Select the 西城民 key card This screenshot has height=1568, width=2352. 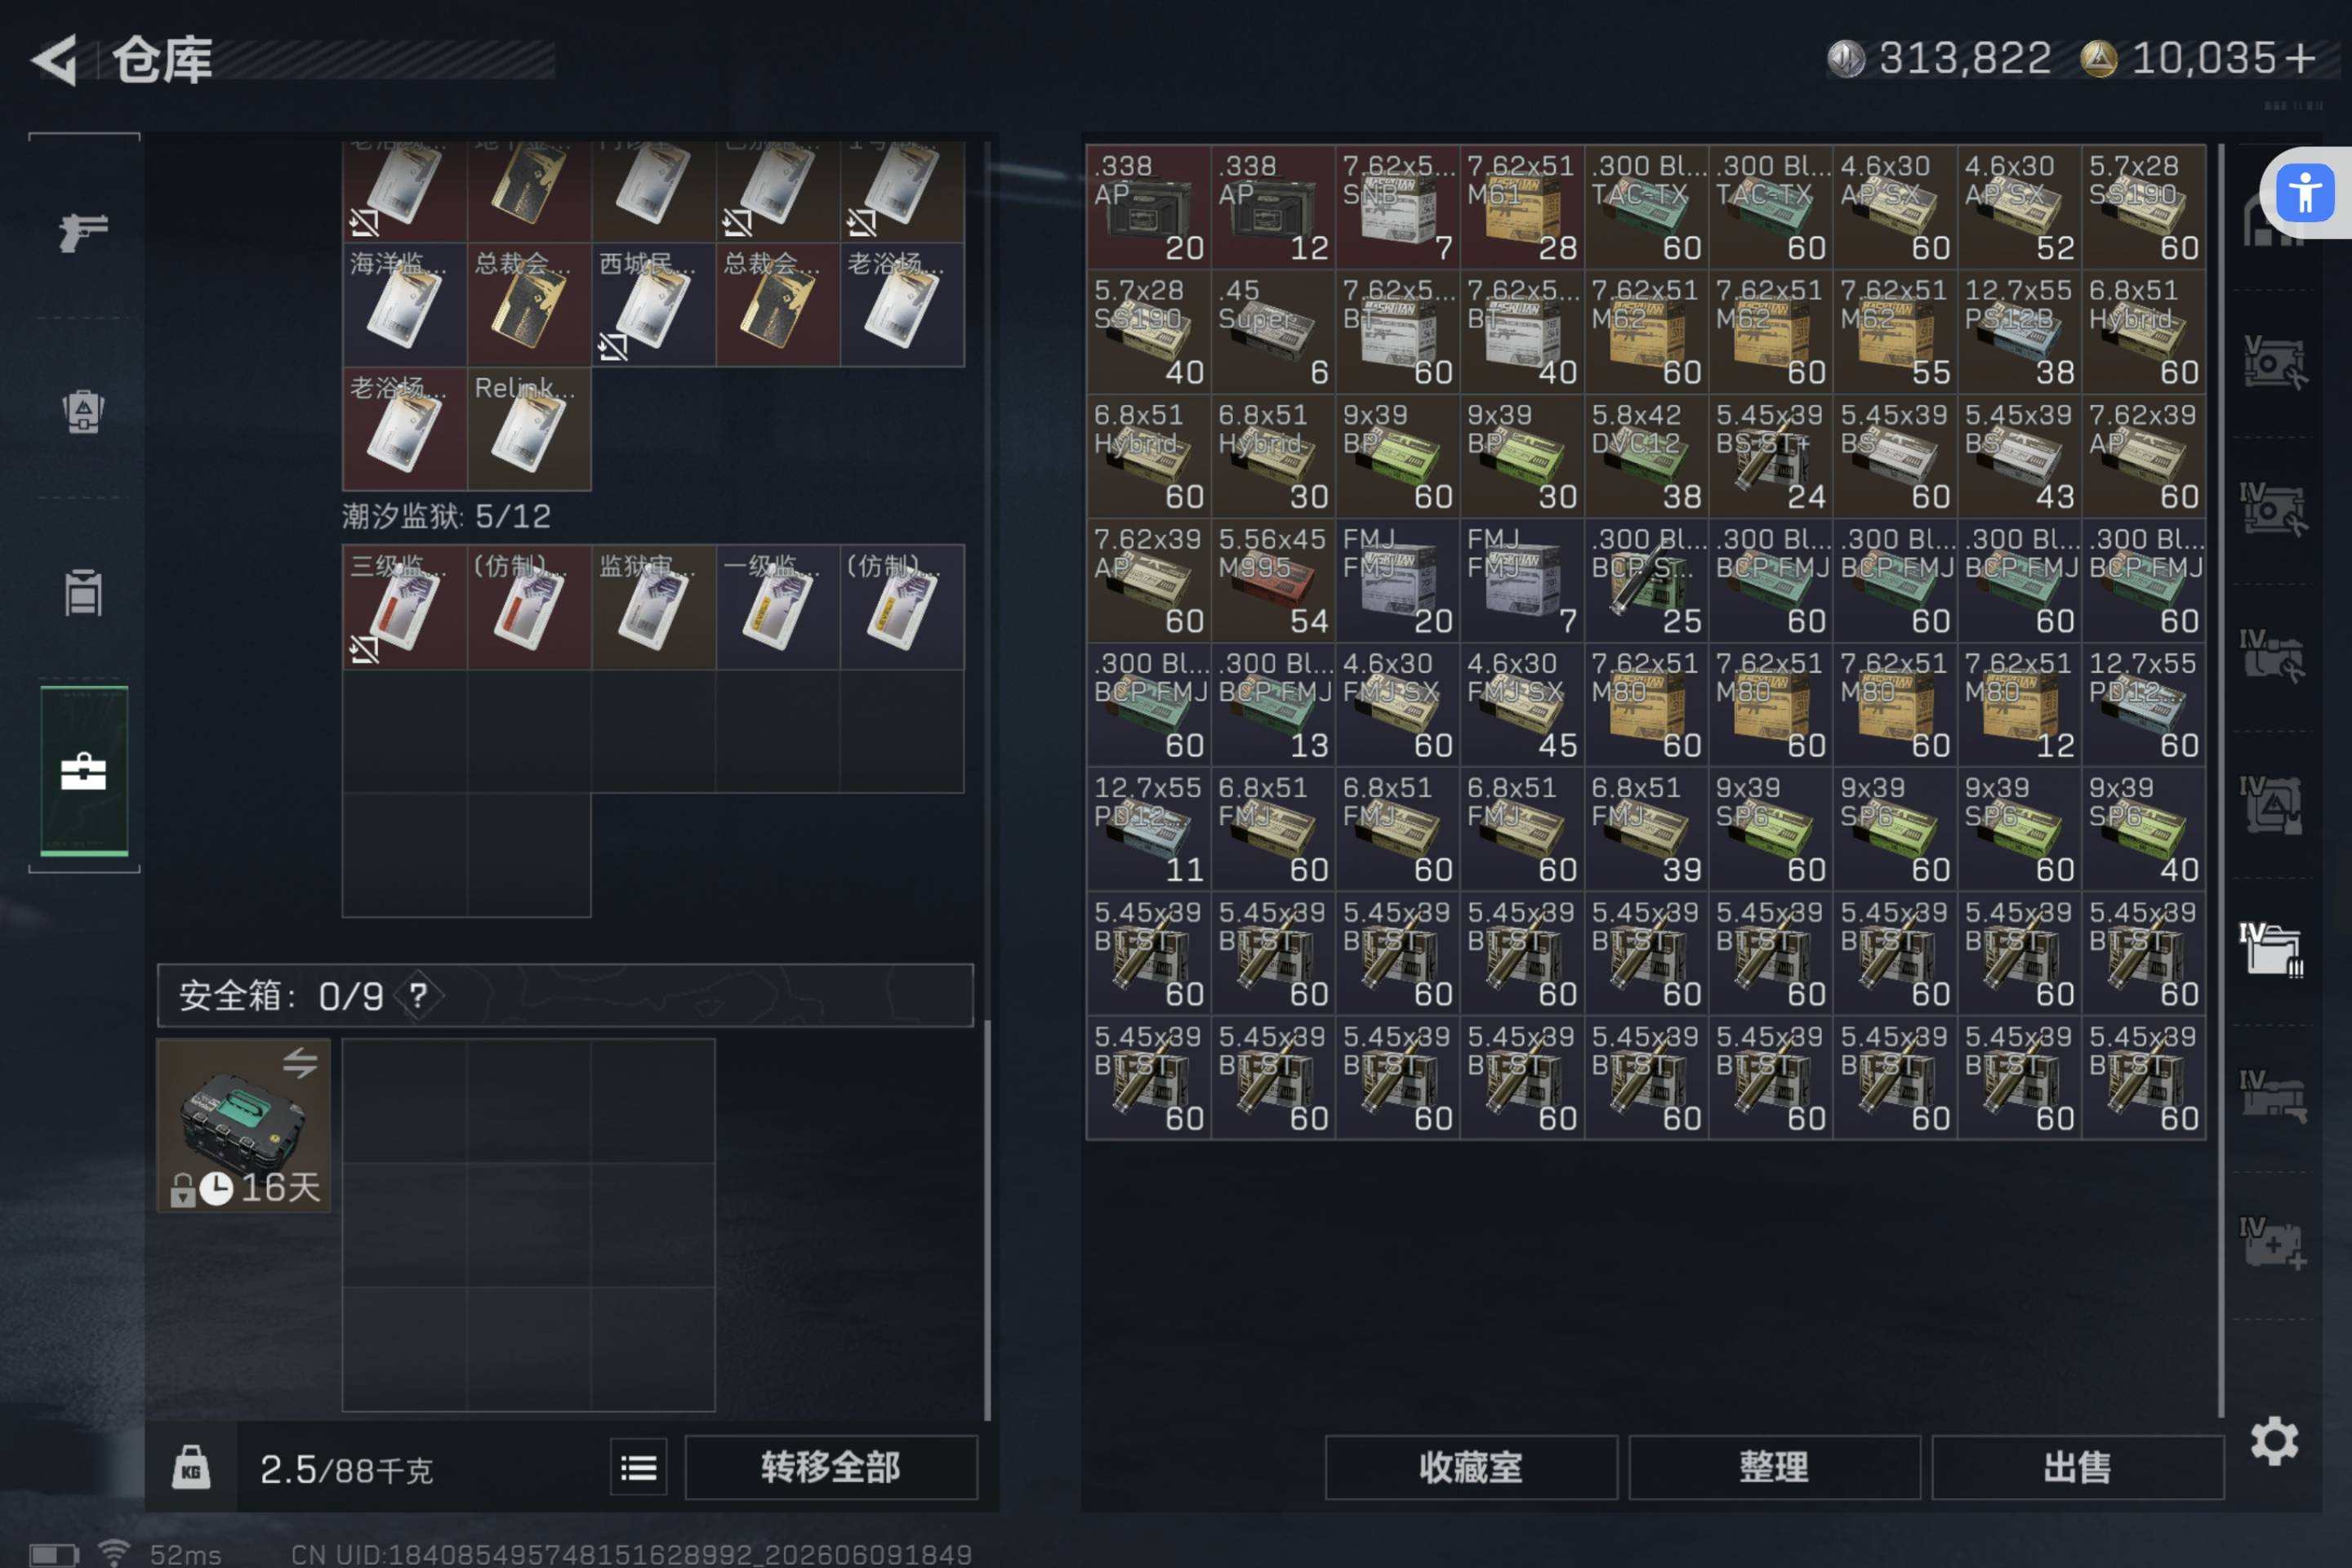pos(654,305)
